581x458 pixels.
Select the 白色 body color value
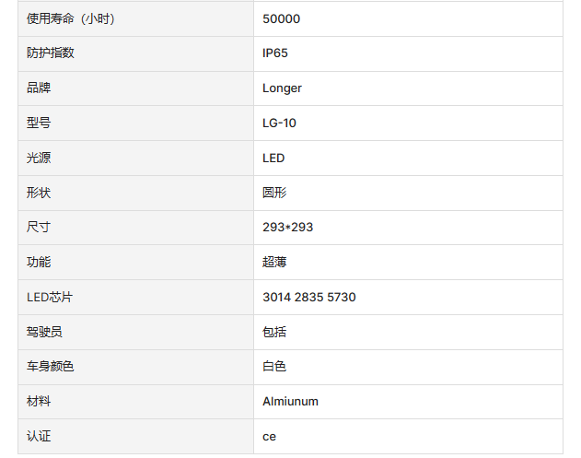[274, 367]
